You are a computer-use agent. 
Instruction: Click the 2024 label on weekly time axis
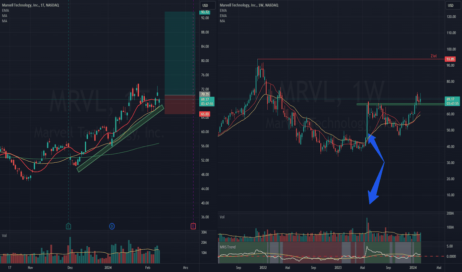pyautogui.click(x=413, y=268)
